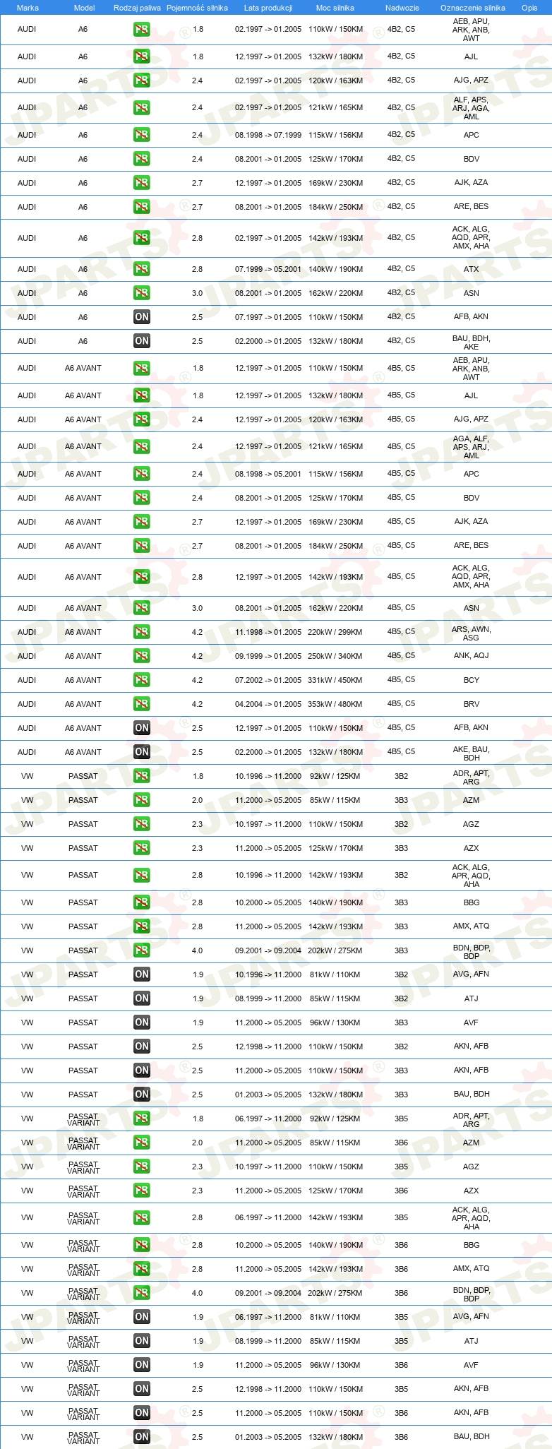Image resolution: width=552 pixels, height=1449 pixels.
Task: Click engine codes ANK, AQJ
Action: coord(472,656)
